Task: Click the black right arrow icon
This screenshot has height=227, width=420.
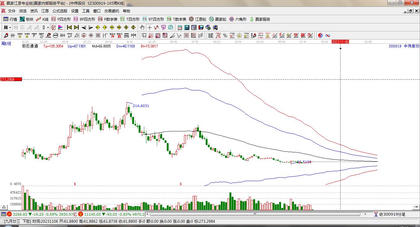Action: click(x=90, y=27)
